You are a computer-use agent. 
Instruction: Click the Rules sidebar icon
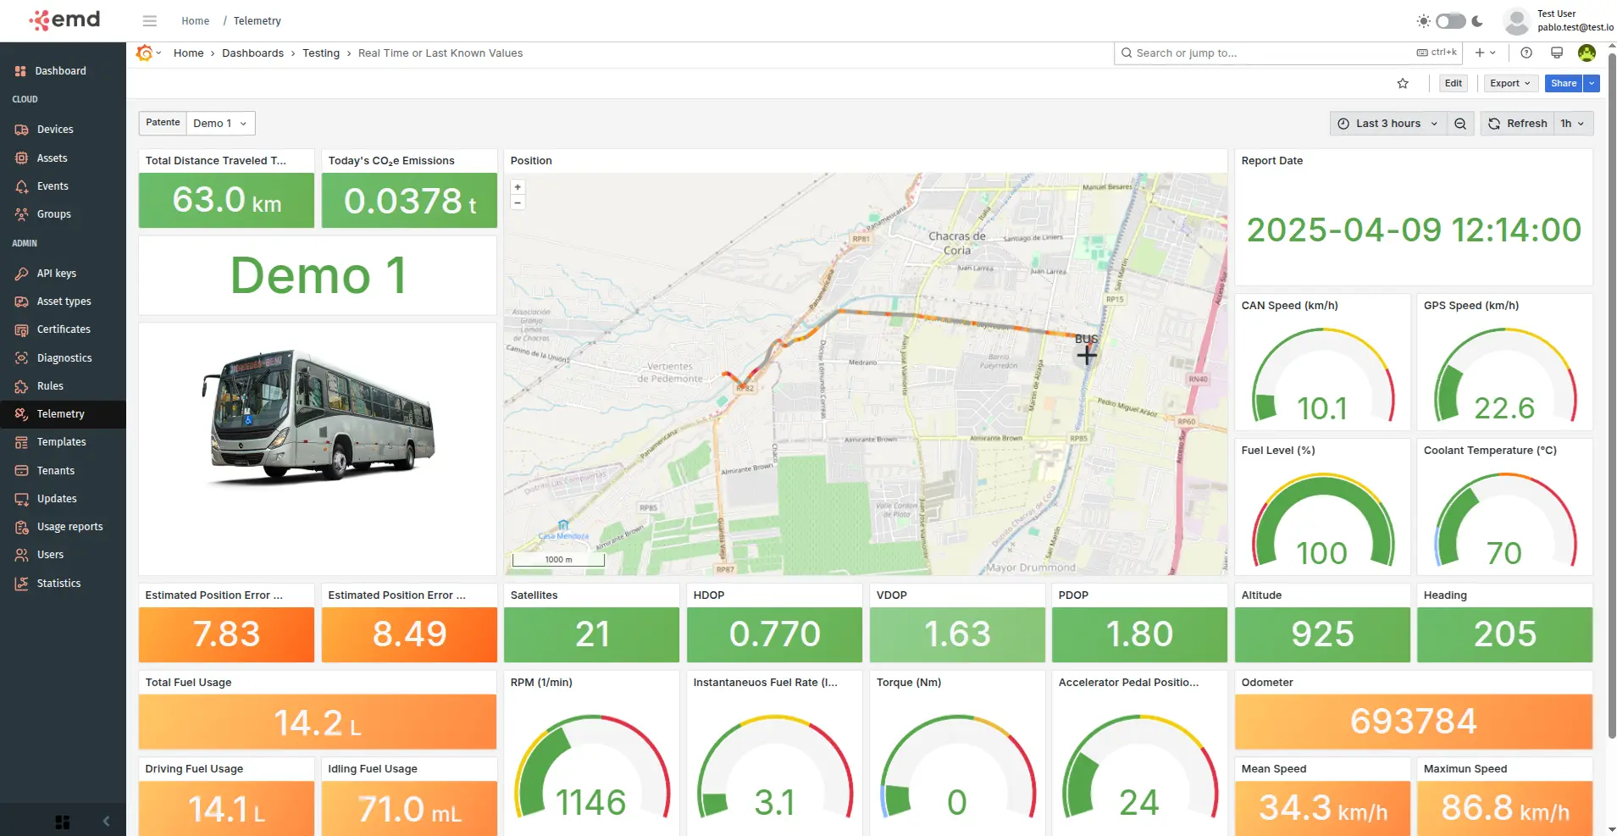[x=21, y=386]
